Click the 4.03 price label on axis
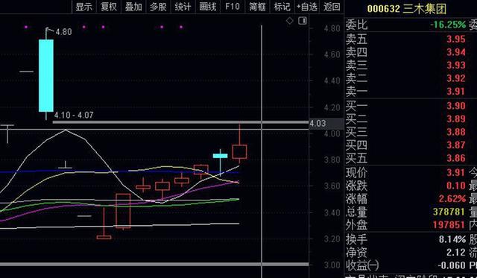This screenshot has width=477, height=278. [318, 124]
